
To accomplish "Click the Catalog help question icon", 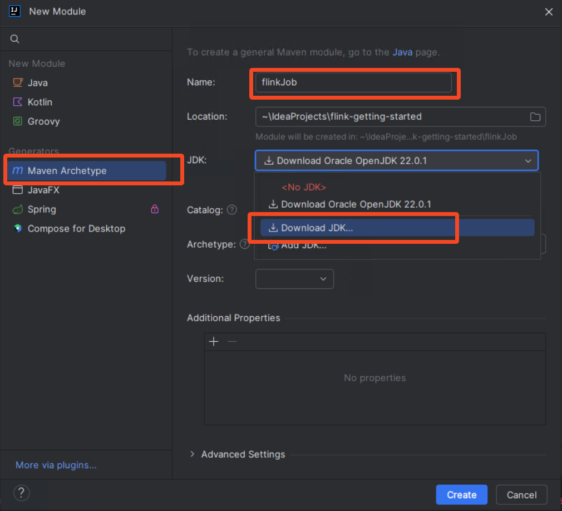I will [232, 210].
